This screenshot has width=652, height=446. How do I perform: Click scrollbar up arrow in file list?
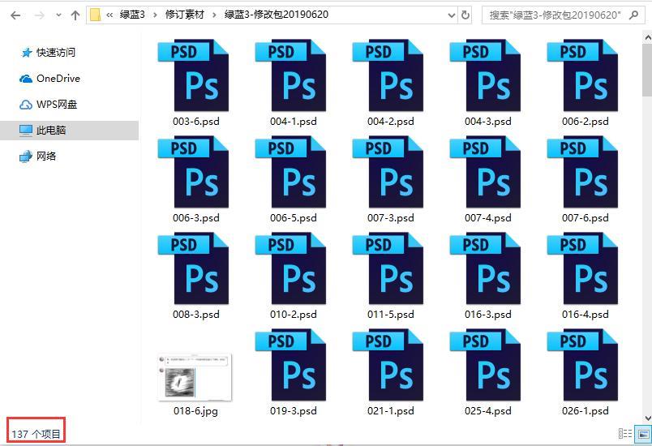[x=647, y=38]
